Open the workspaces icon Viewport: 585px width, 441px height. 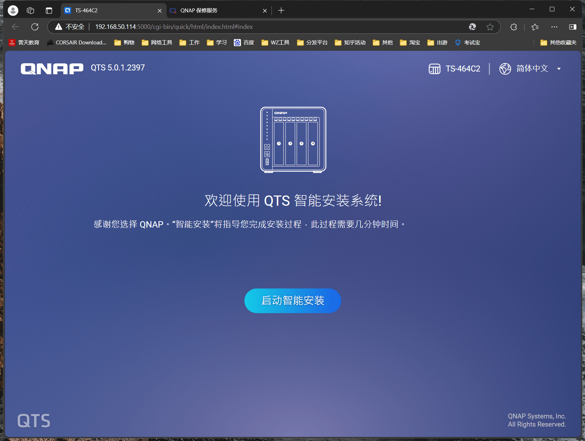(x=30, y=11)
